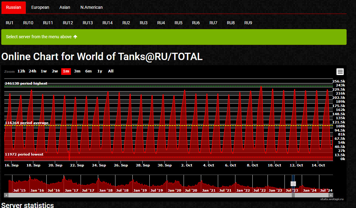Click the '256.5k' y-axis label
Screen dimensions: 356x208
tap(338, 81)
